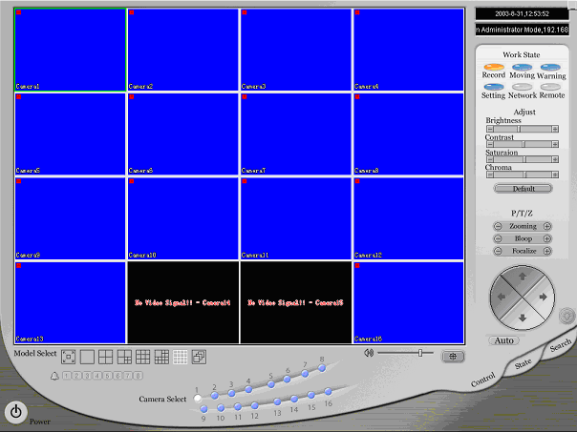The image size is (577, 432).
Task: Pan camera right with PTZ arrow
Action: (544, 297)
